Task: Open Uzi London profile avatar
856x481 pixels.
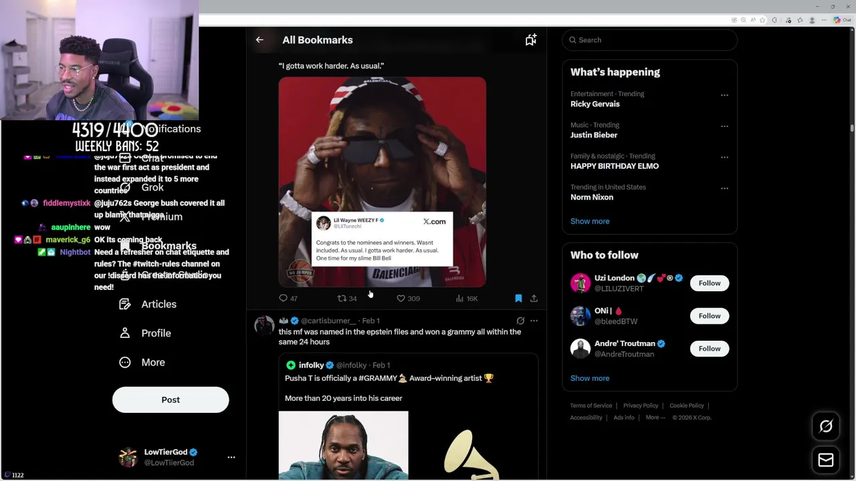Action: coord(580,283)
